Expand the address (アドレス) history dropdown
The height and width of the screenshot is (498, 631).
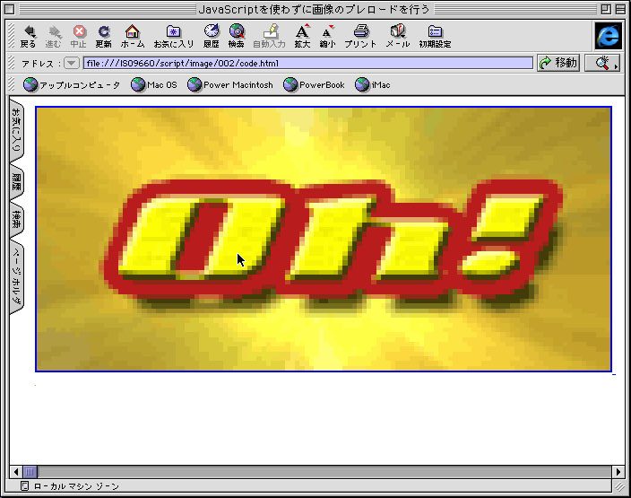point(72,63)
